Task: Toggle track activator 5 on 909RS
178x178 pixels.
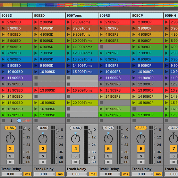Action: 108,148
